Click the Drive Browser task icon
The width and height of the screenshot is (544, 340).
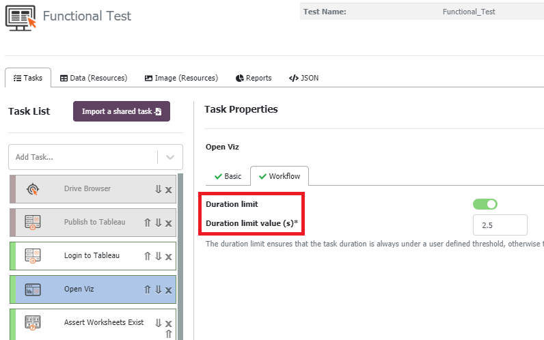click(x=33, y=189)
